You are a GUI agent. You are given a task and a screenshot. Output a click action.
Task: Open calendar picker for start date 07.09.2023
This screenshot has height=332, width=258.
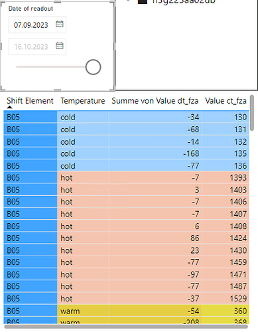[59, 24]
